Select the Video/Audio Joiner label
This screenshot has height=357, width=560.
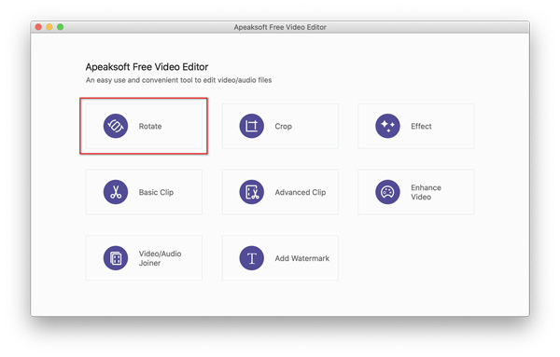[160, 258]
